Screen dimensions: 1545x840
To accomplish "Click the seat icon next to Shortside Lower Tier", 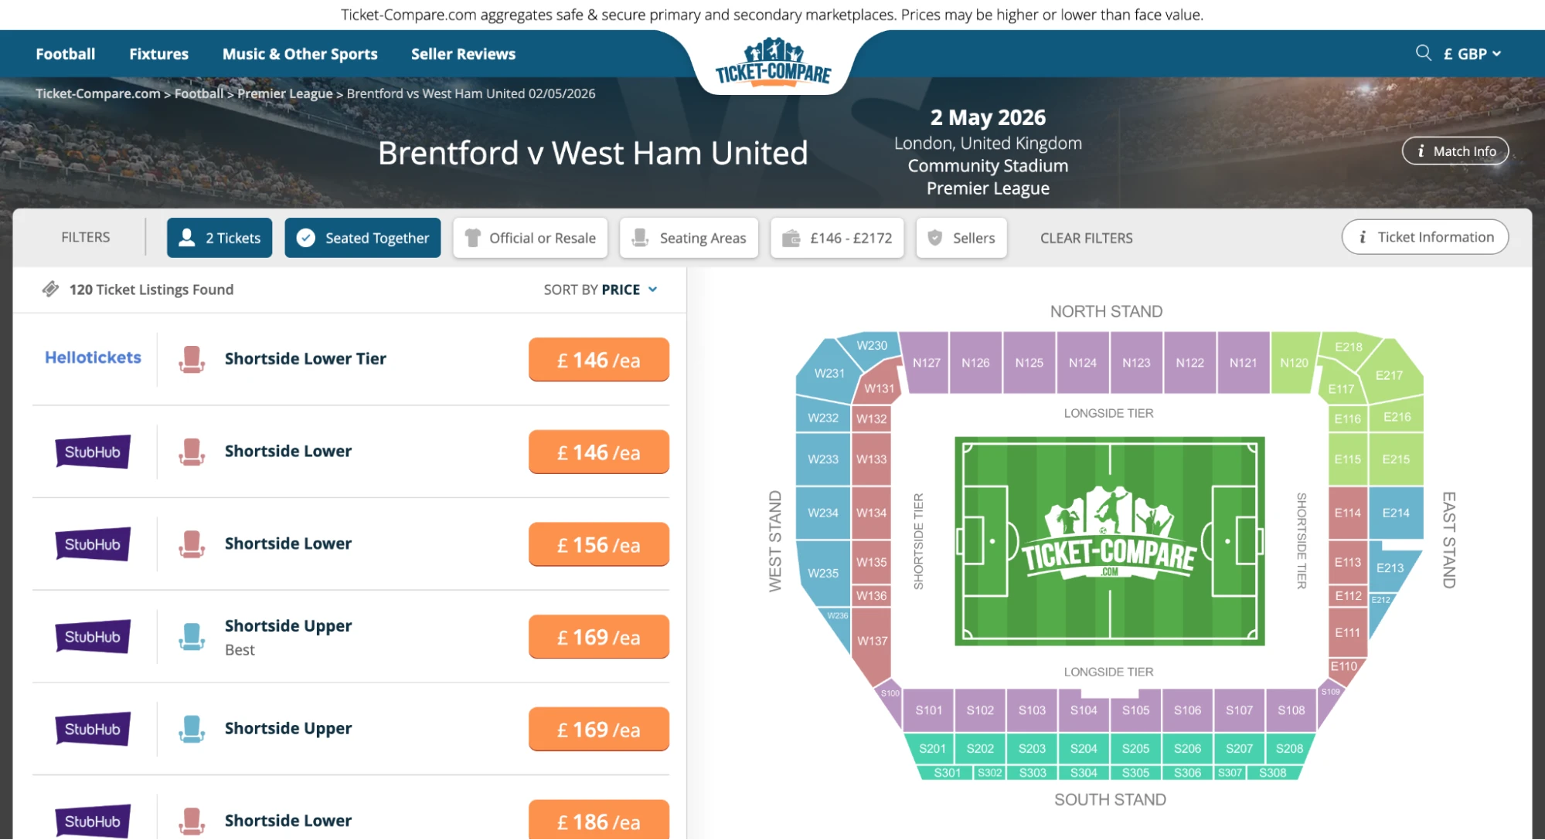I will (192, 359).
